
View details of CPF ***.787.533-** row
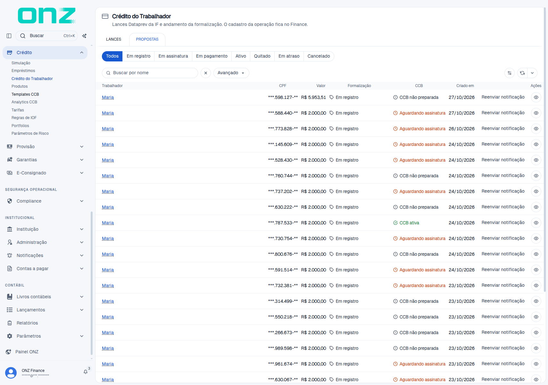coord(536,223)
